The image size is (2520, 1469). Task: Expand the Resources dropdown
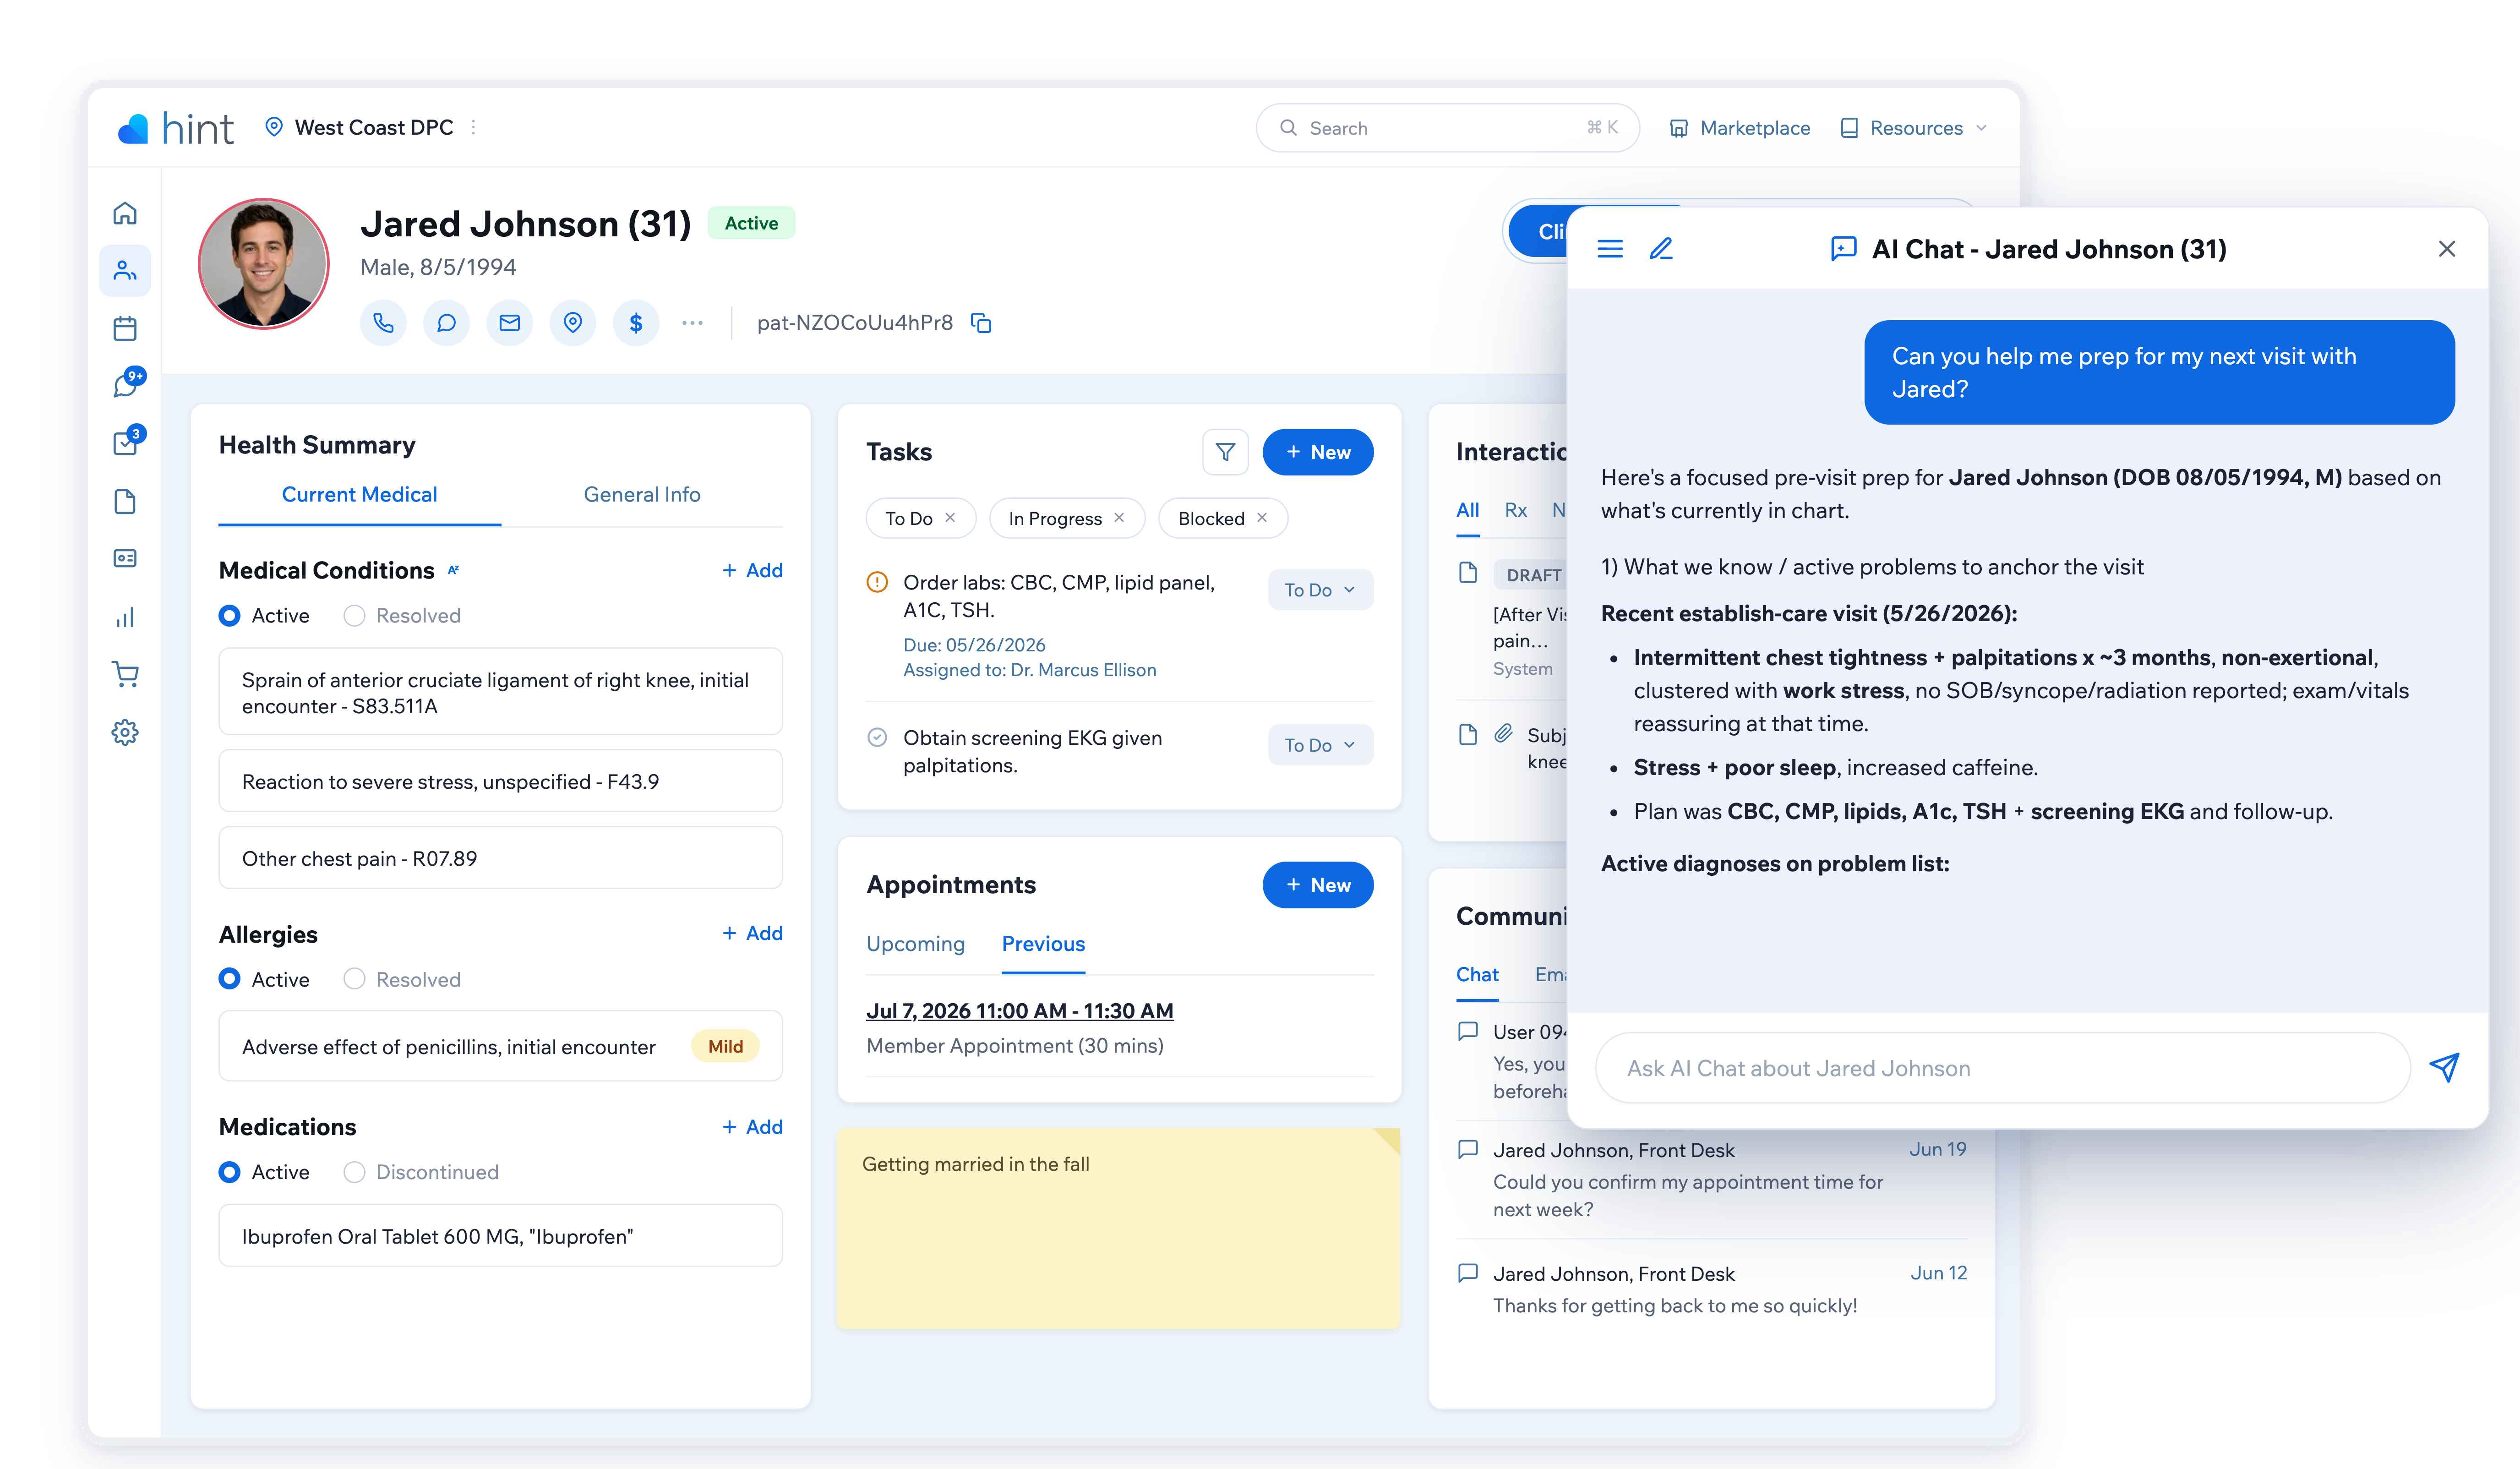pos(1914,128)
